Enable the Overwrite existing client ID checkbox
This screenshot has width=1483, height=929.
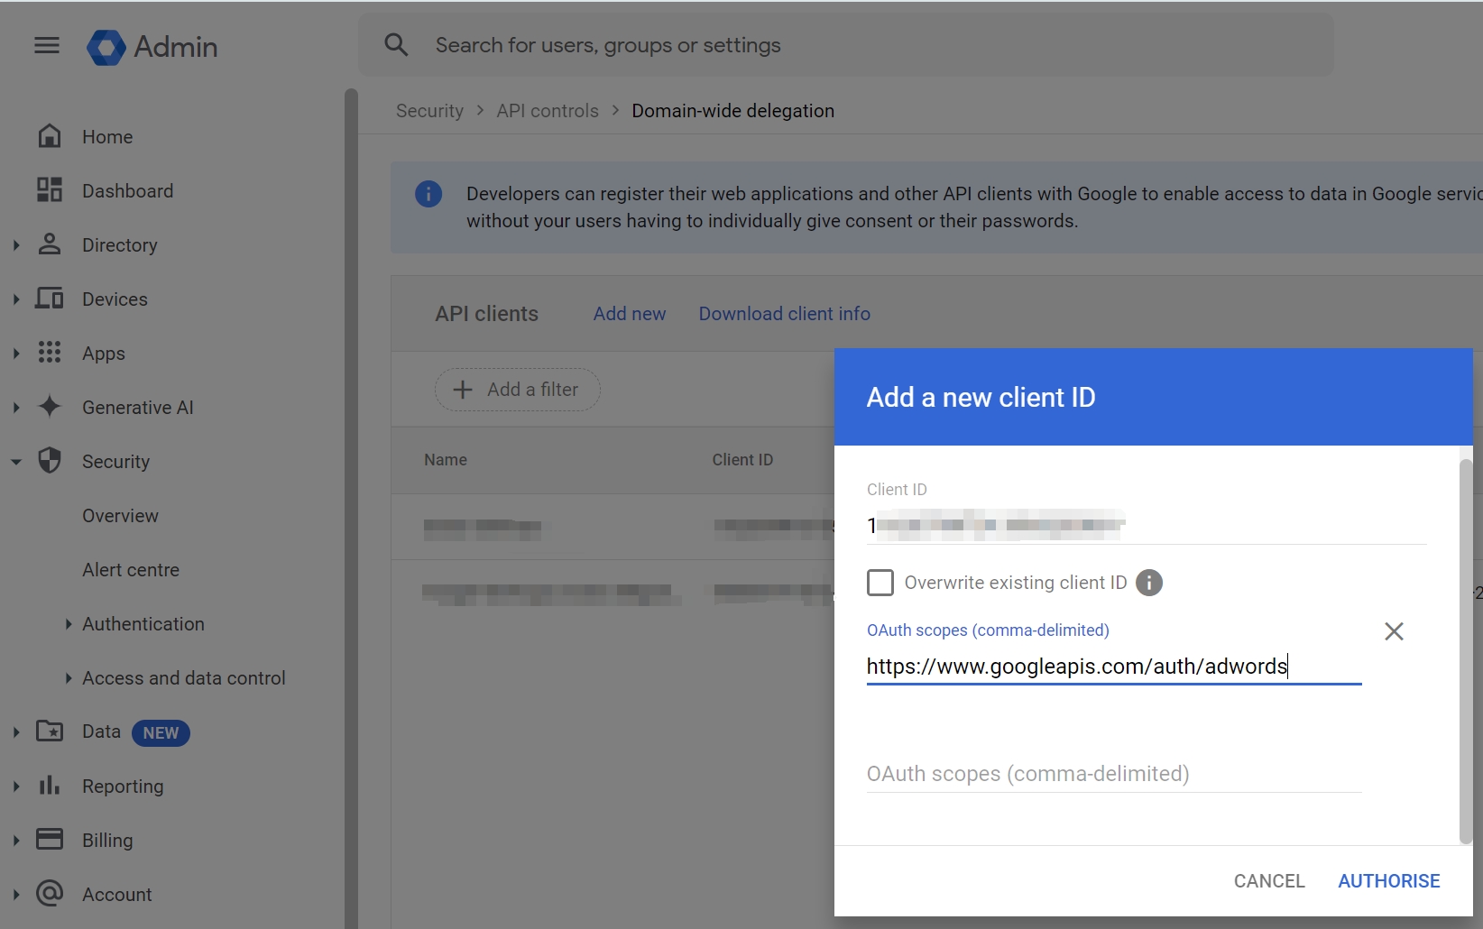[880, 583]
